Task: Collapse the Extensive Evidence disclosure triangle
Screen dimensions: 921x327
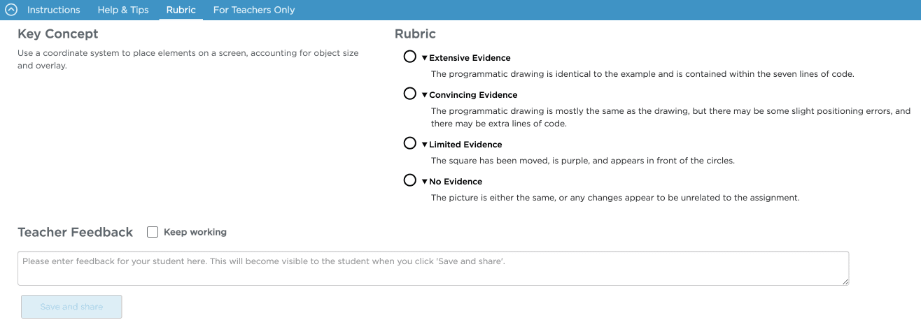Action: click(424, 58)
